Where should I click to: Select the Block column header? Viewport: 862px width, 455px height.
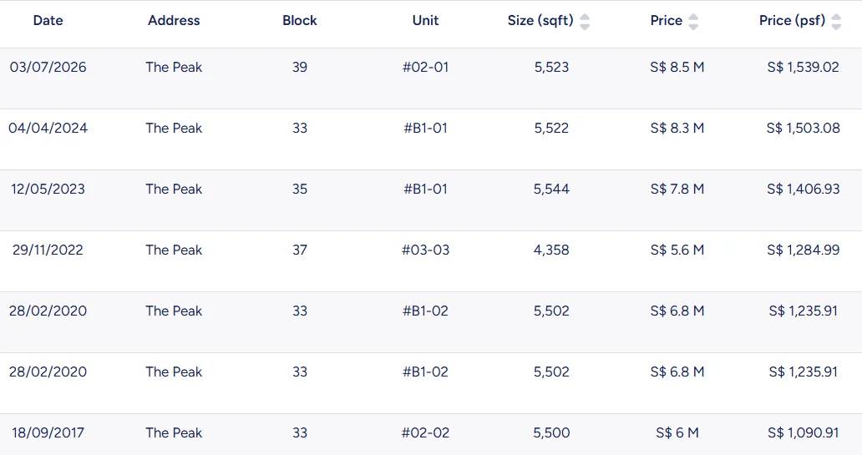300,20
